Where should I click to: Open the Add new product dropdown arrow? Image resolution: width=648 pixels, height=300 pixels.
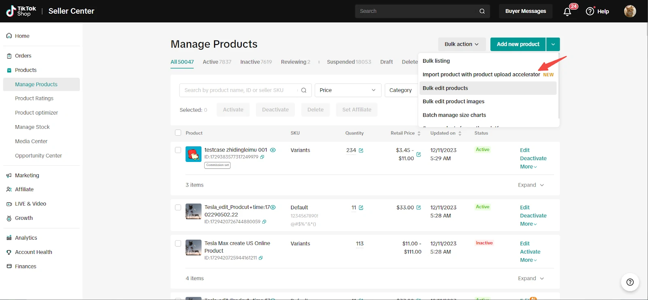[x=553, y=44]
